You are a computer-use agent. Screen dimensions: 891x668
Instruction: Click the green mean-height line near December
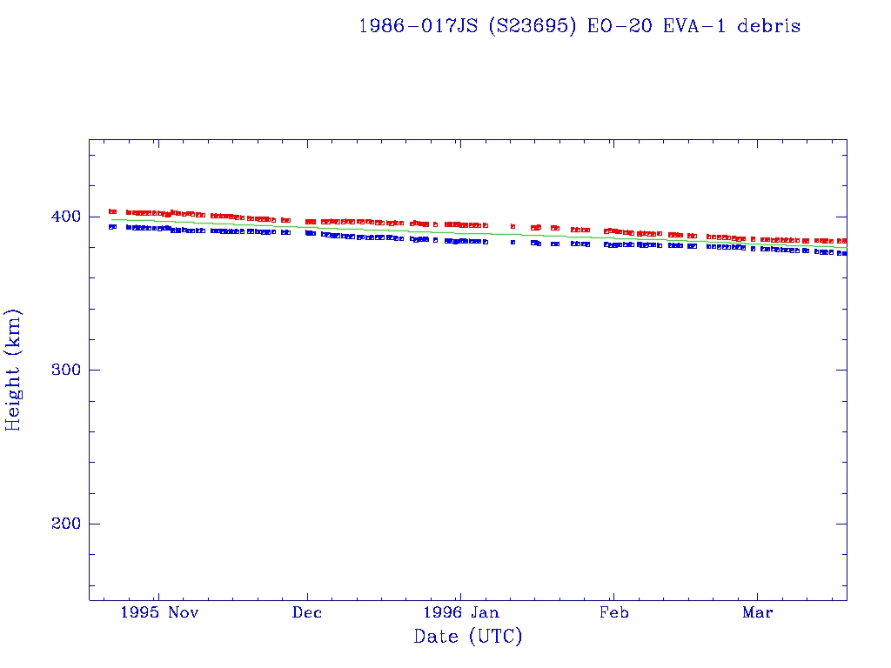coord(307,228)
